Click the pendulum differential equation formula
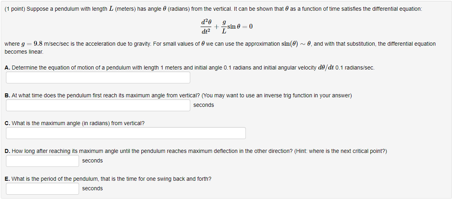 [x=226, y=27]
